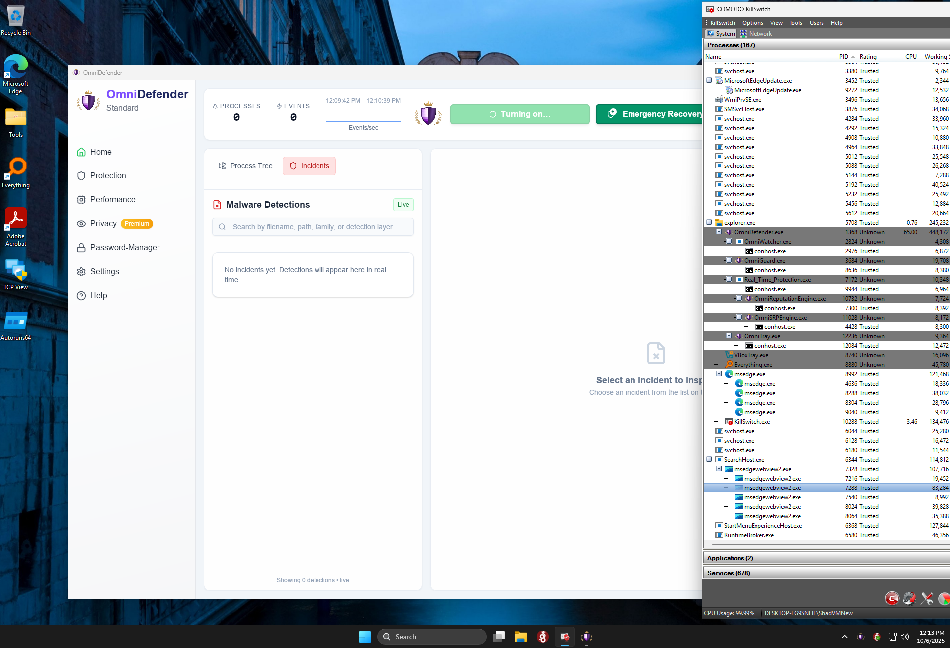
Task: Focus the malware detections search field
Action: click(x=313, y=227)
